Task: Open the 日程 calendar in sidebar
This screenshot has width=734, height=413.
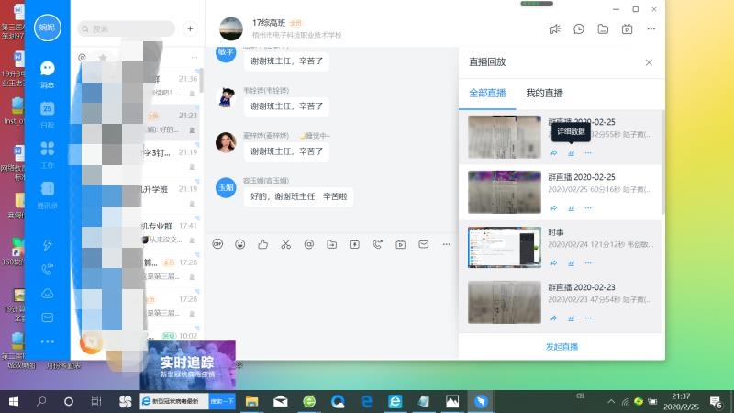Action: click(x=47, y=112)
